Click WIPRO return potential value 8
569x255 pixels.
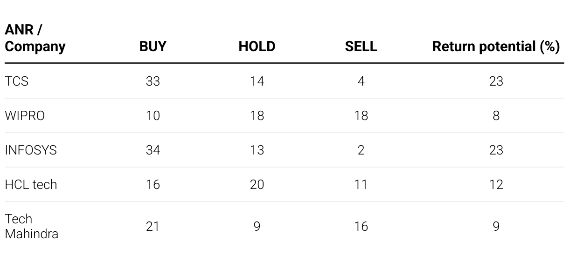point(496,116)
